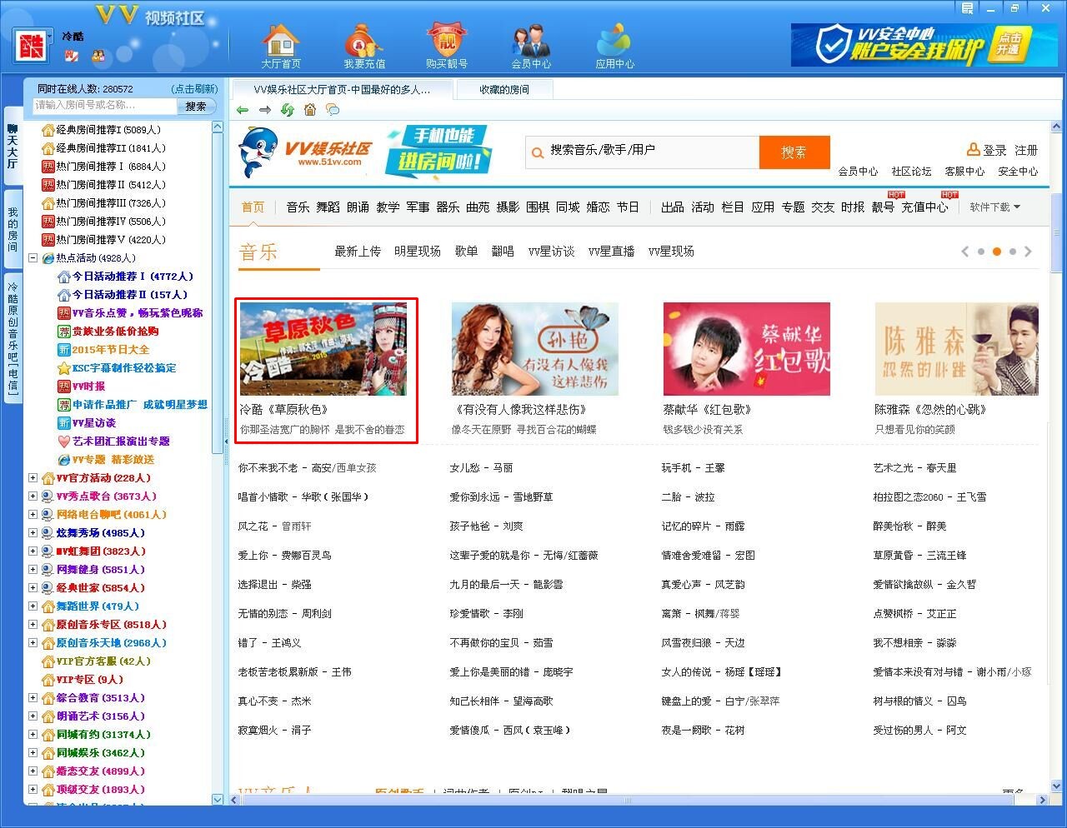The image size is (1067, 828).
Task: Select the 舞蹈 navigation menu item
Action: coord(328,207)
